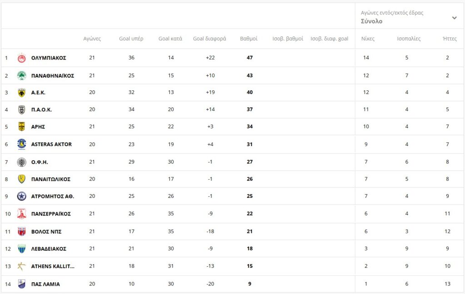This screenshot has width=465, height=294.
Task: Click the ΑΤΡΟΜΗΤΟΣ ΑΘ. star logo
Action: tap(22, 196)
